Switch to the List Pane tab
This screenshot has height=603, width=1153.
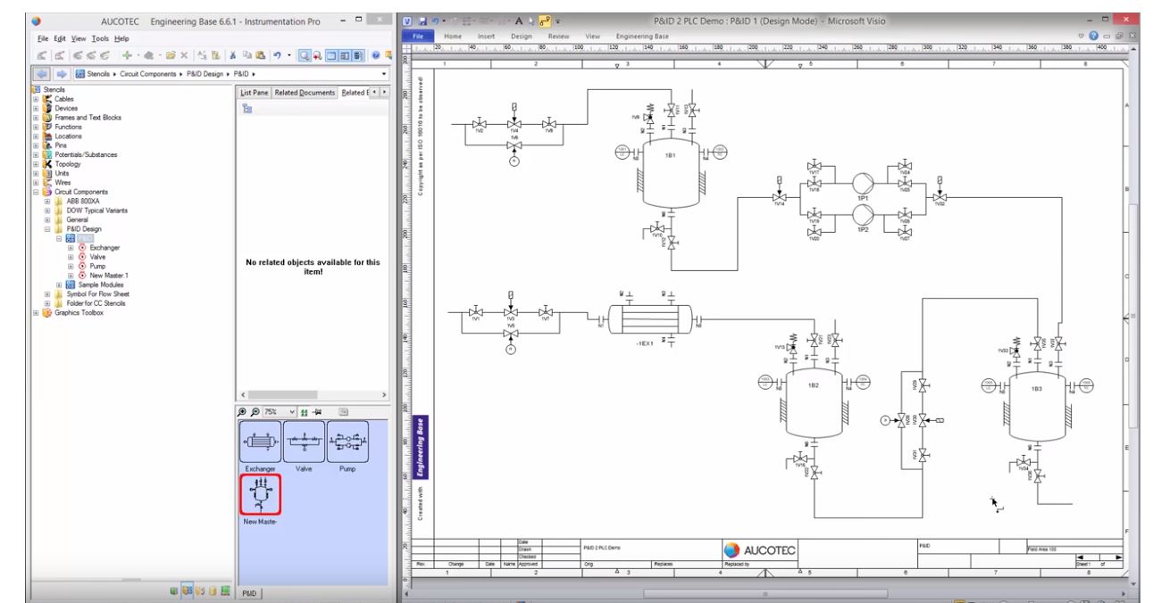(255, 93)
